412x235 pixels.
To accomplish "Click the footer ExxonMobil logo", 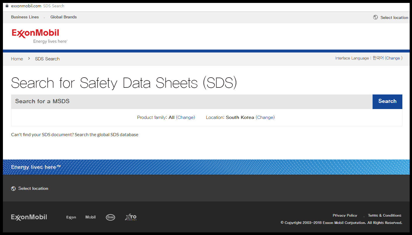I will coord(29,217).
